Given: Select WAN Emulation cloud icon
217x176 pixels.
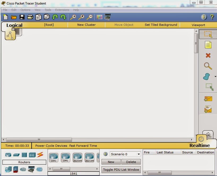Looking at the screenshot, I should tap(23, 169).
